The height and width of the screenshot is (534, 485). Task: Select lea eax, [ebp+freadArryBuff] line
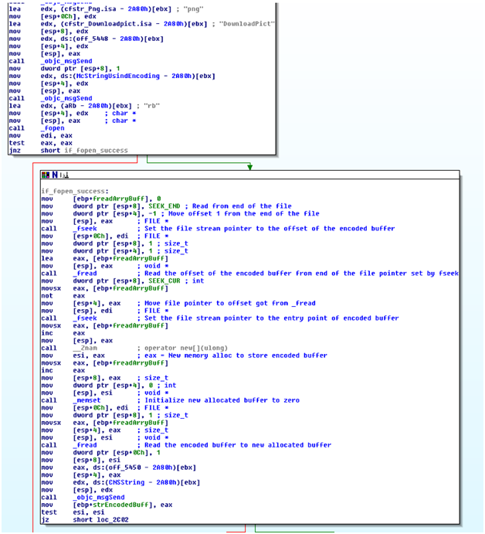coord(105,259)
